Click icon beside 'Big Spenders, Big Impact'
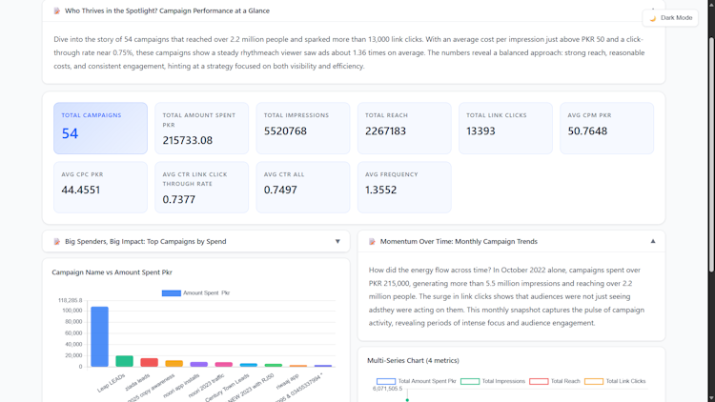Screen dimensions: 715x402 point(57,242)
